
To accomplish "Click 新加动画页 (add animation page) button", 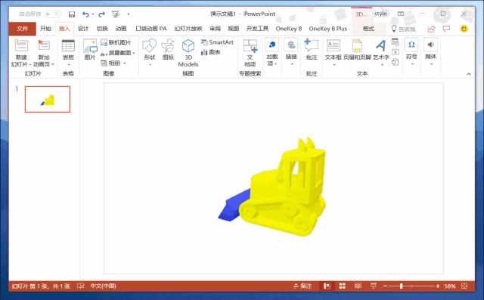I will click(x=44, y=53).
